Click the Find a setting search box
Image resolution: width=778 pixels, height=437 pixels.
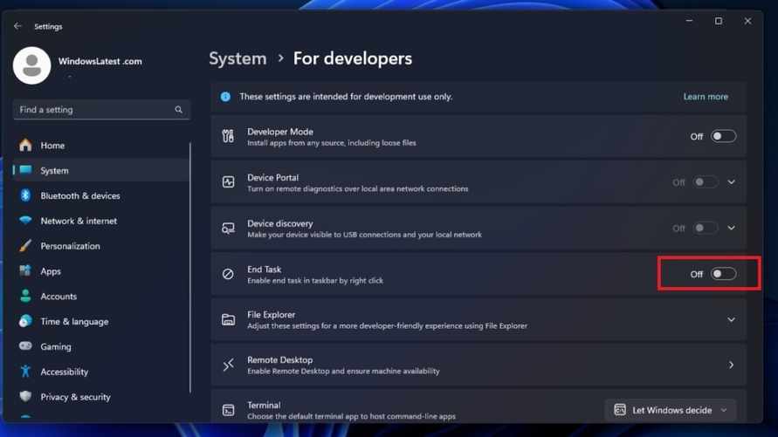94,110
